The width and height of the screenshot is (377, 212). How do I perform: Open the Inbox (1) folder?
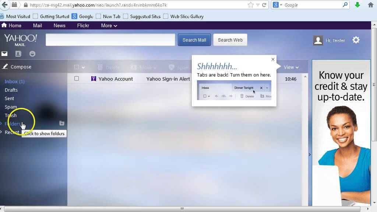(14, 81)
